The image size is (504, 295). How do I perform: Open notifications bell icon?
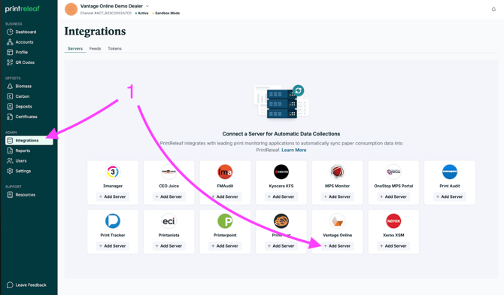coord(493,9)
